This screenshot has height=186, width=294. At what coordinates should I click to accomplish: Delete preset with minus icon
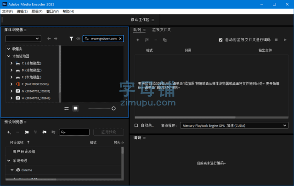click(17, 132)
